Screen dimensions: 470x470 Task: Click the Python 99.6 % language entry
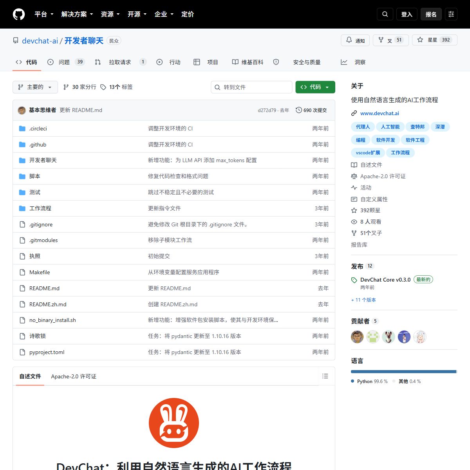tap(369, 381)
